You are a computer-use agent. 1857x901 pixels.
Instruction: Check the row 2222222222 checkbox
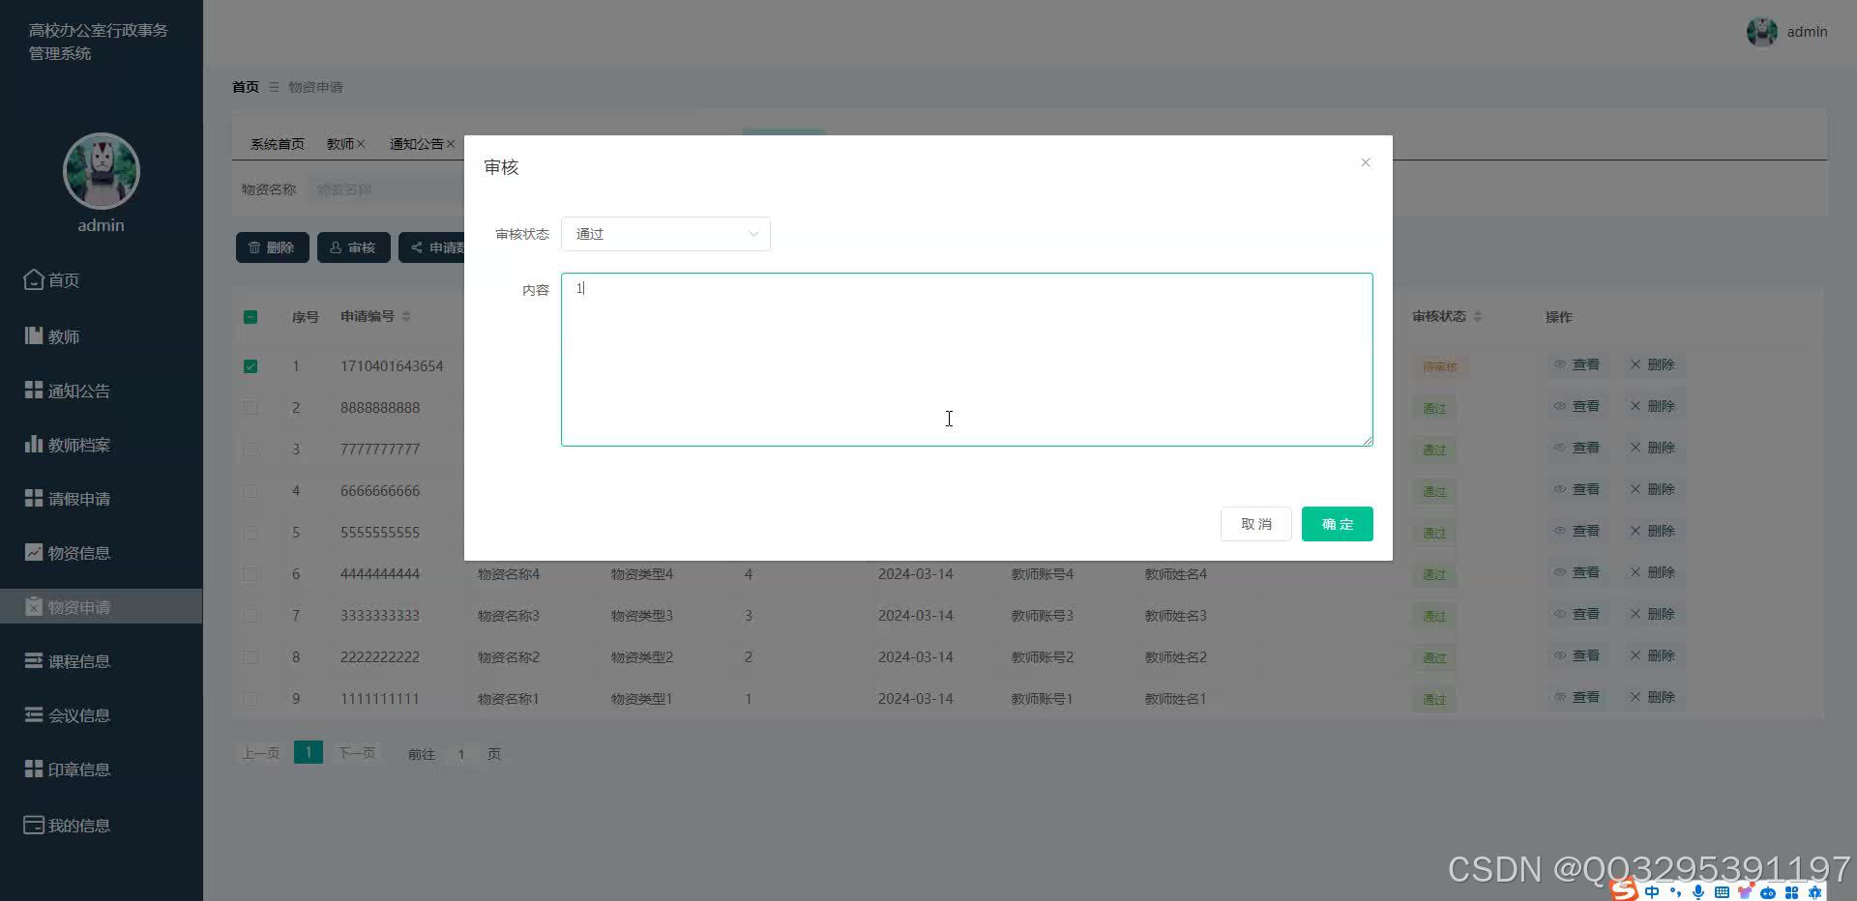coord(251,657)
